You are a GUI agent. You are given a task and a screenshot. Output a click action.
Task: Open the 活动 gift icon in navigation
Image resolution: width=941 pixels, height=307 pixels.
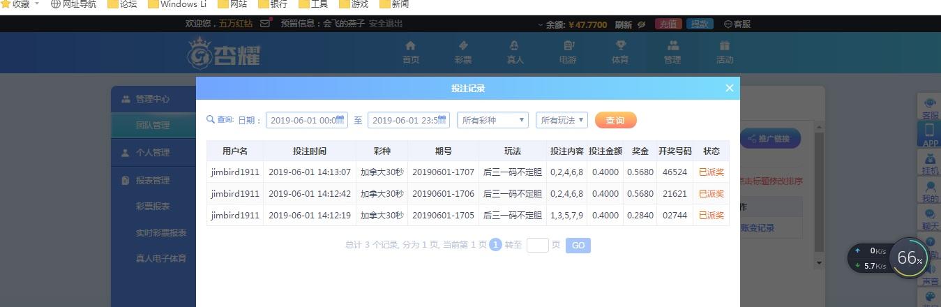click(724, 45)
